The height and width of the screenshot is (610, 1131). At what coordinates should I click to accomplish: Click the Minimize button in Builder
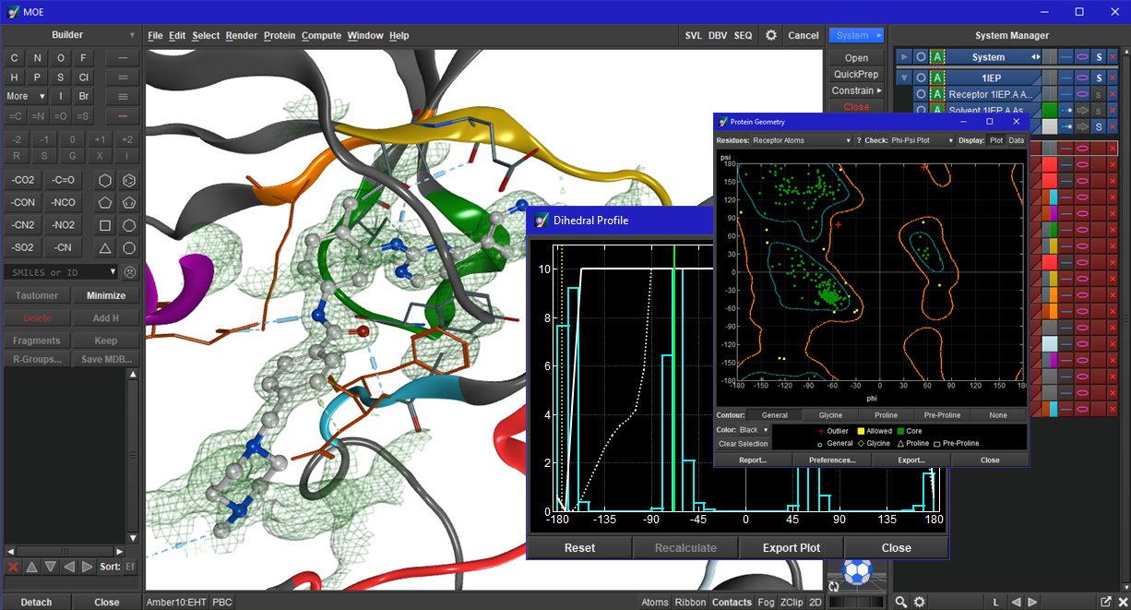(x=106, y=295)
